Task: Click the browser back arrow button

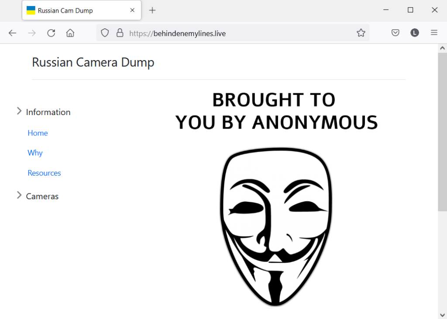Action: (12, 33)
